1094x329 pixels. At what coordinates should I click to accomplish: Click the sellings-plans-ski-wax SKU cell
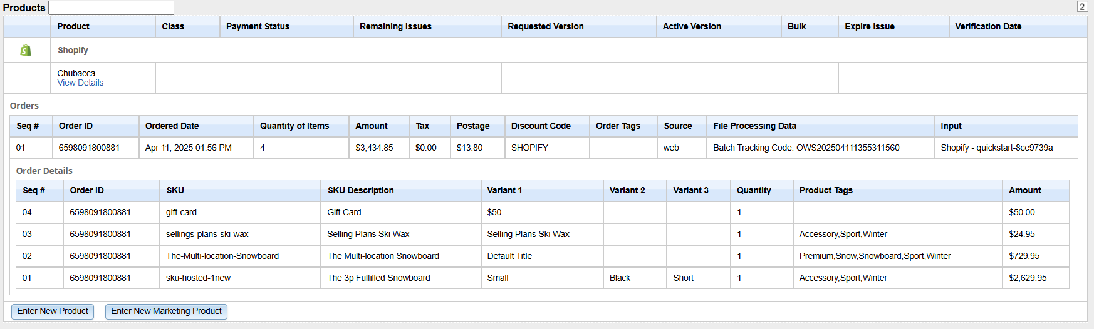point(207,234)
